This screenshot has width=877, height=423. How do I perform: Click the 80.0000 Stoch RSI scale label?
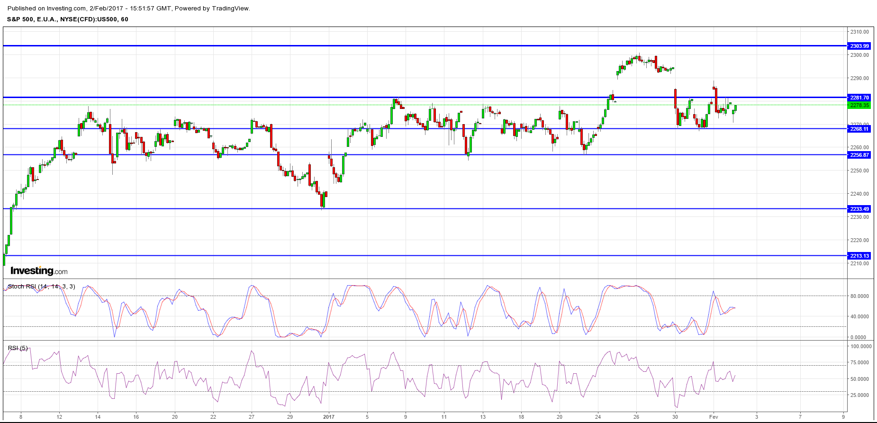[x=859, y=296]
